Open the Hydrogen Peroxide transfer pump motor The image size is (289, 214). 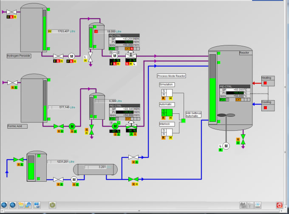click(x=72, y=56)
